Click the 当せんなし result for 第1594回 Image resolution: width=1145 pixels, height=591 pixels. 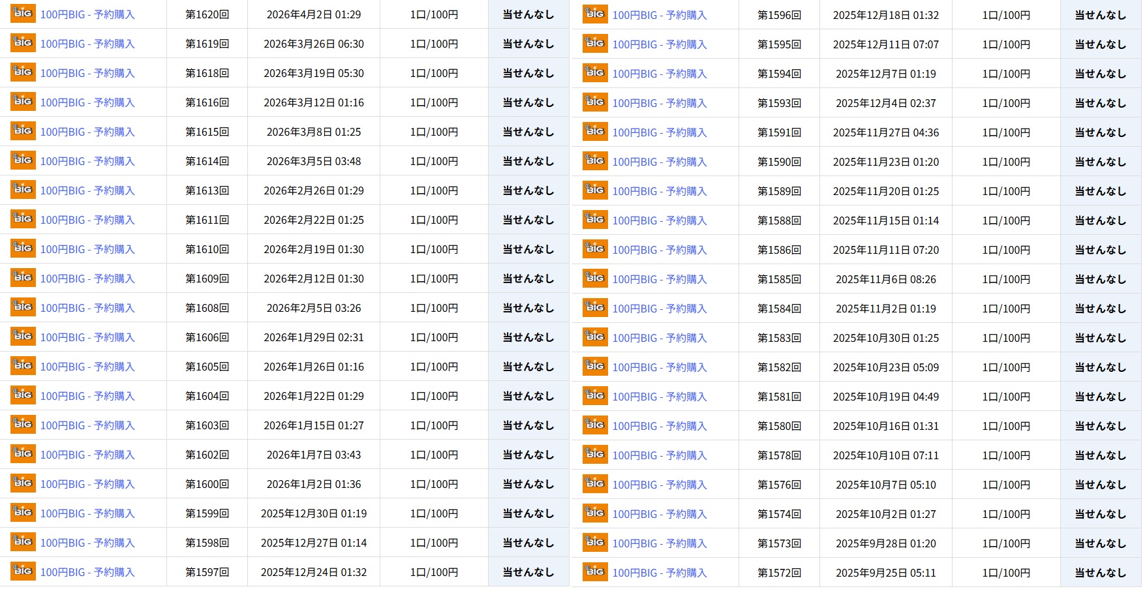[1101, 74]
